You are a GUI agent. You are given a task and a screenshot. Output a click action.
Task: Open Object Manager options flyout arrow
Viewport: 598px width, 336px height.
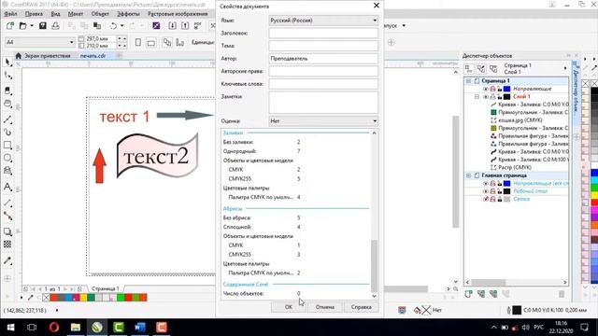565,68
